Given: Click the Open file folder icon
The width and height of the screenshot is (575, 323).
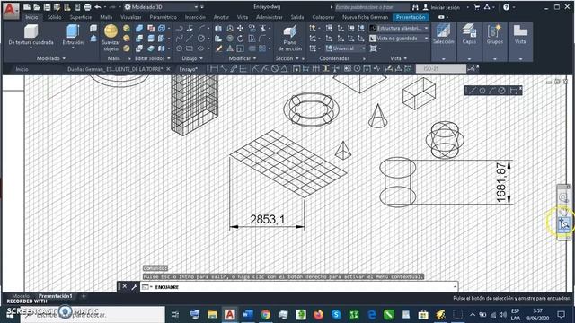Looking at the screenshot, I should tap(37, 7).
